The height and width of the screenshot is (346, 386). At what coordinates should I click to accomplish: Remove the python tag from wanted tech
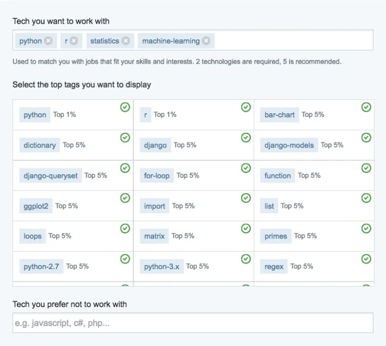click(x=48, y=41)
